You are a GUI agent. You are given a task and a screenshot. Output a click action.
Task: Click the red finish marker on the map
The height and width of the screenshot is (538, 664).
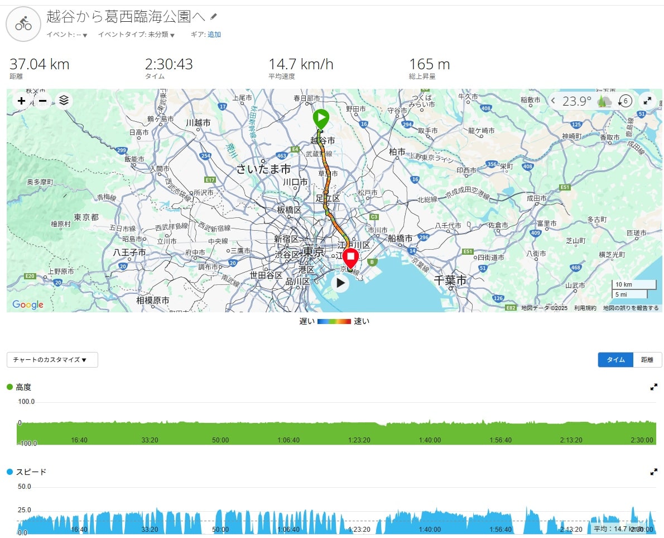click(x=350, y=259)
